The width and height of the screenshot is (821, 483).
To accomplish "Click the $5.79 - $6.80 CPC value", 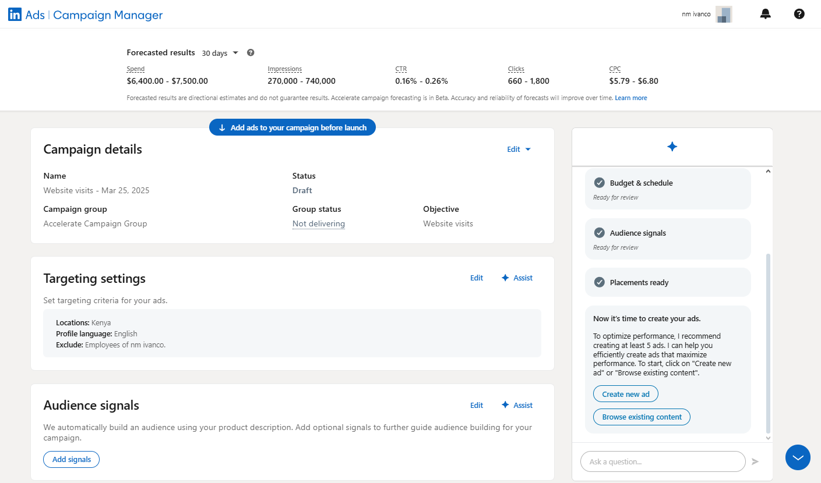I will [x=634, y=81].
